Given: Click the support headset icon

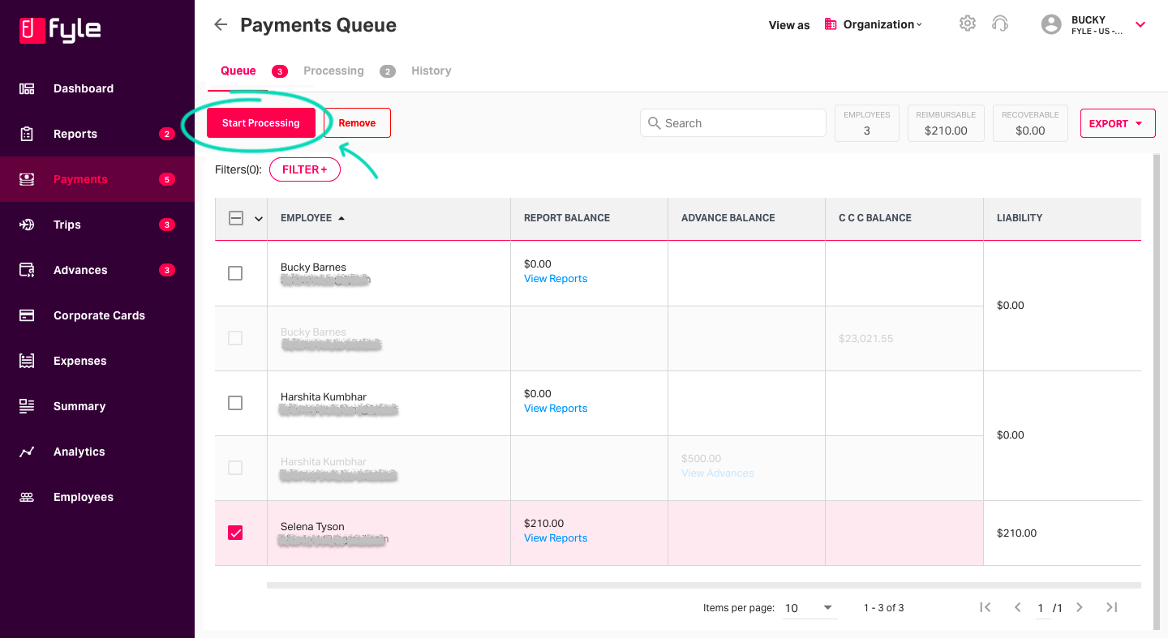Looking at the screenshot, I should coord(1000,24).
